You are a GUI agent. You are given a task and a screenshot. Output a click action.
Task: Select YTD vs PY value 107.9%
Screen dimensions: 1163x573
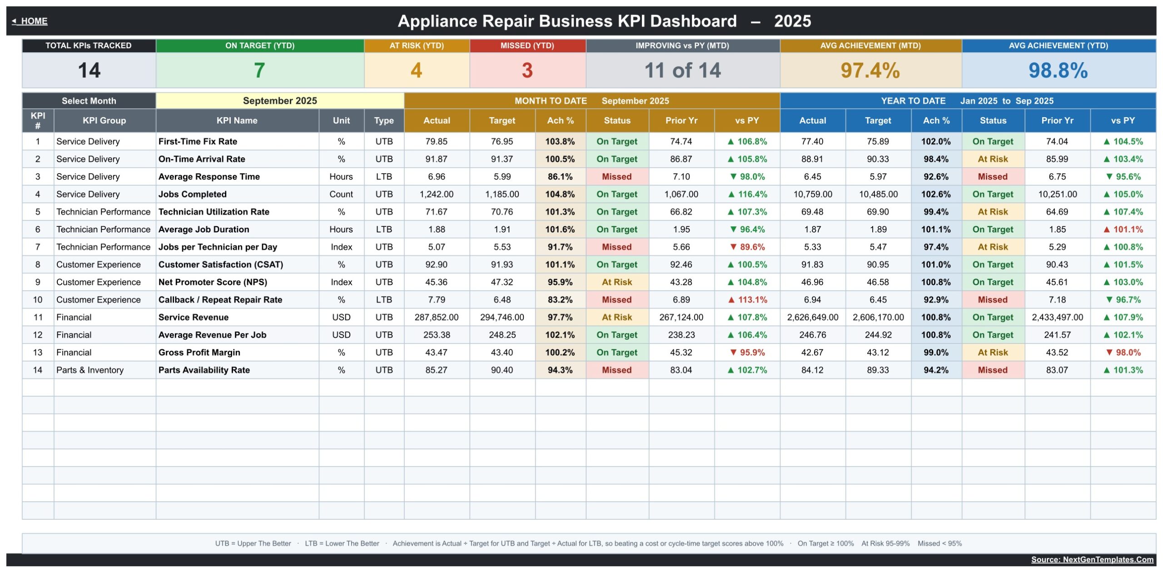click(x=1123, y=317)
